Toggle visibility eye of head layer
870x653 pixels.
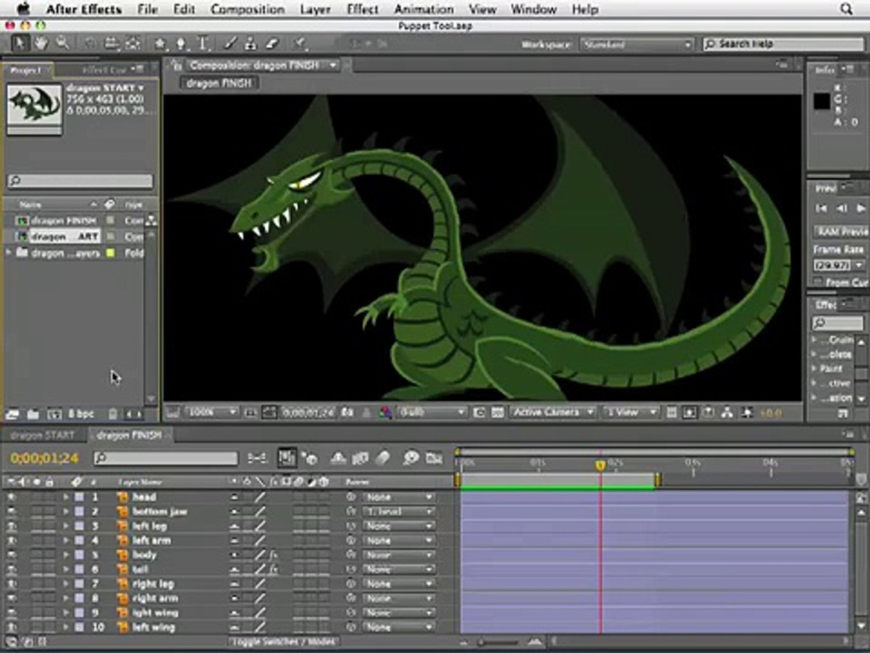point(11,497)
